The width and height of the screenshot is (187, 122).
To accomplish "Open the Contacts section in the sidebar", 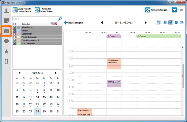I will (6, 11).
